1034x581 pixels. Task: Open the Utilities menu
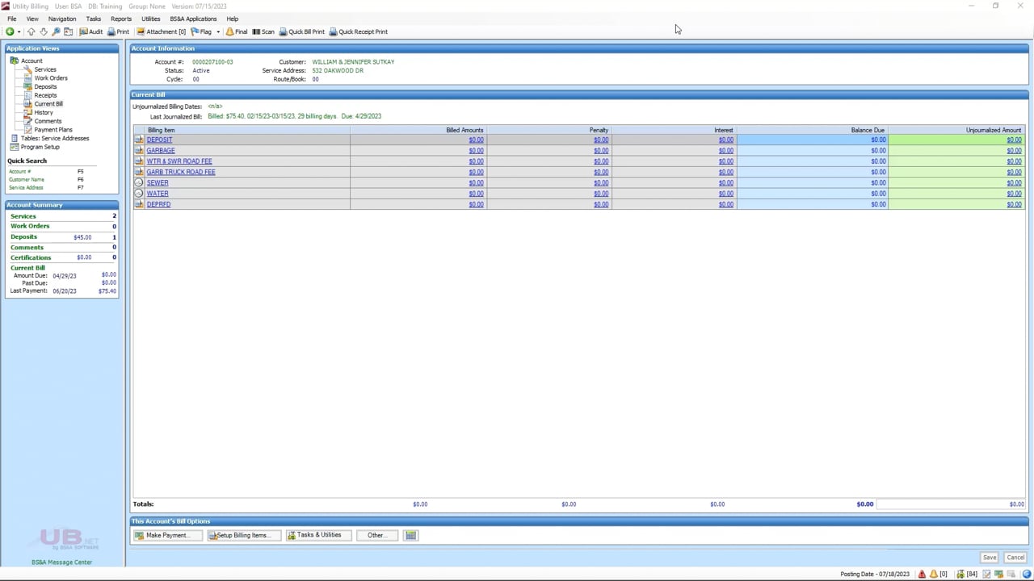[151, 19]
